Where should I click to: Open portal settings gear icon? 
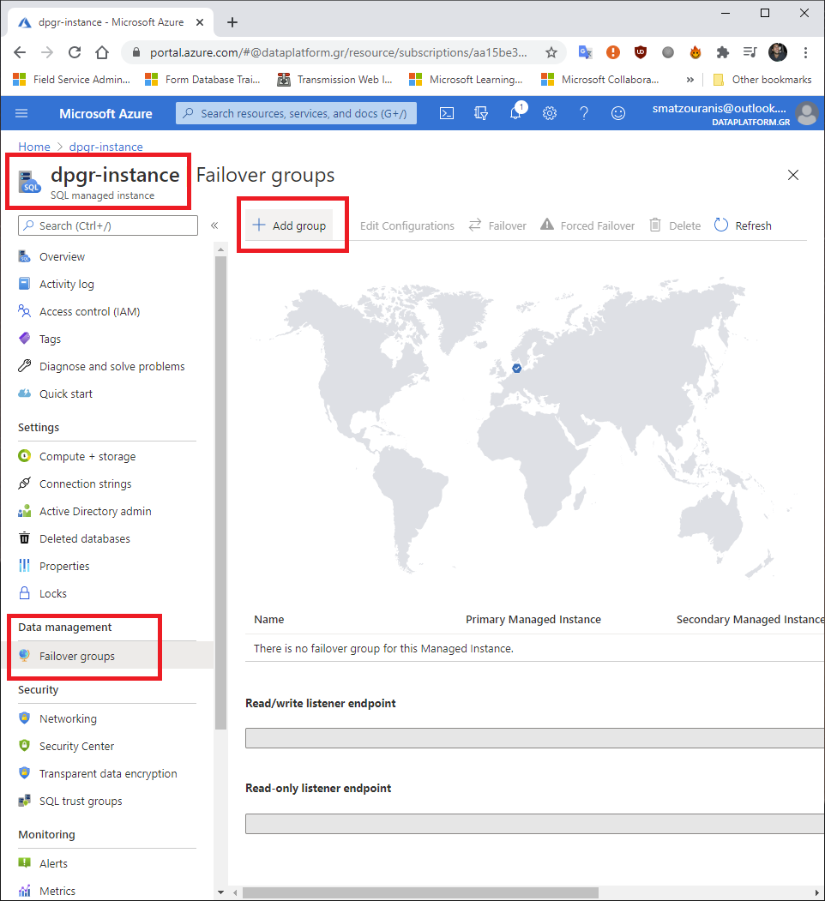(x=550, y=113)
